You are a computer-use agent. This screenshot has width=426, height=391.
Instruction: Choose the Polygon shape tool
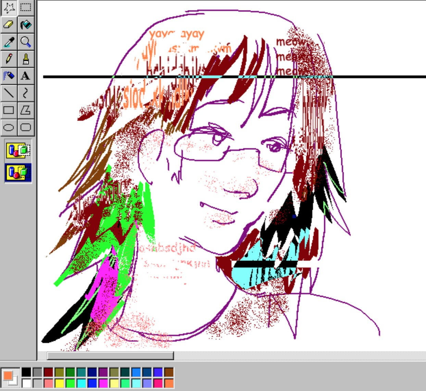(x=26, y=110)
